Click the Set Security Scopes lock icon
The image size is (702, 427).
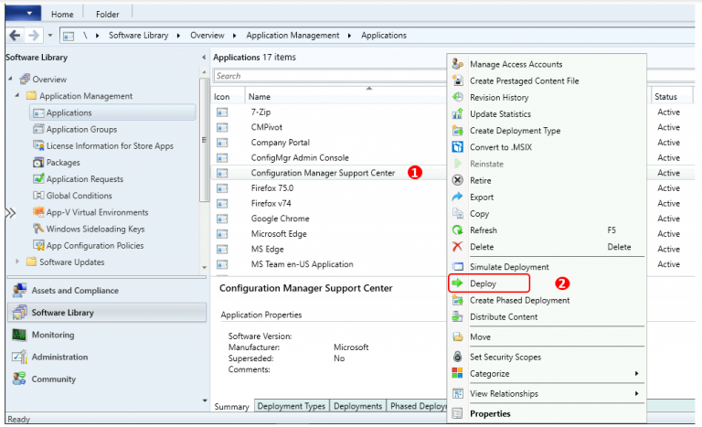pyautogui.click(x=458, y=358)
